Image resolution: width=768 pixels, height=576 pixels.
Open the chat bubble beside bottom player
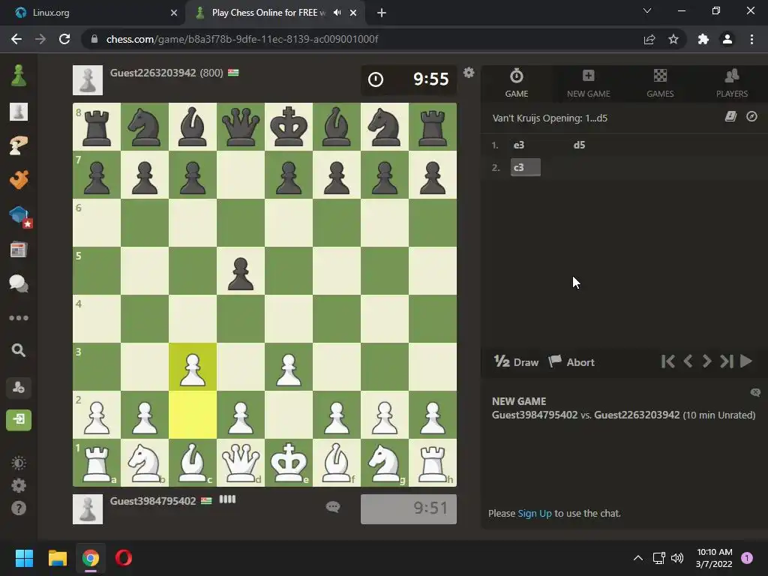pyautogui.click(x=333, y=506)
